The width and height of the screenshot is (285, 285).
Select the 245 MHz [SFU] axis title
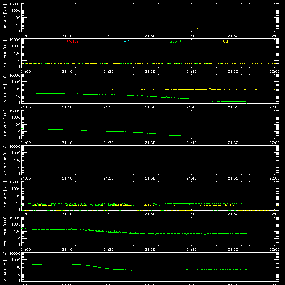(x=5, y=17)
